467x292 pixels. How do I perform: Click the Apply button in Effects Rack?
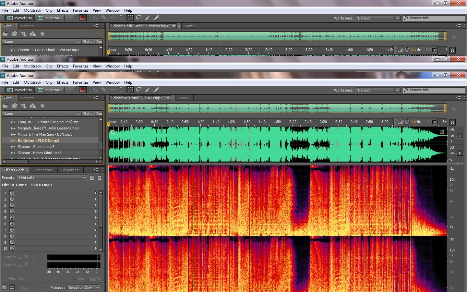pyautogui.click(x=26, y=287)
